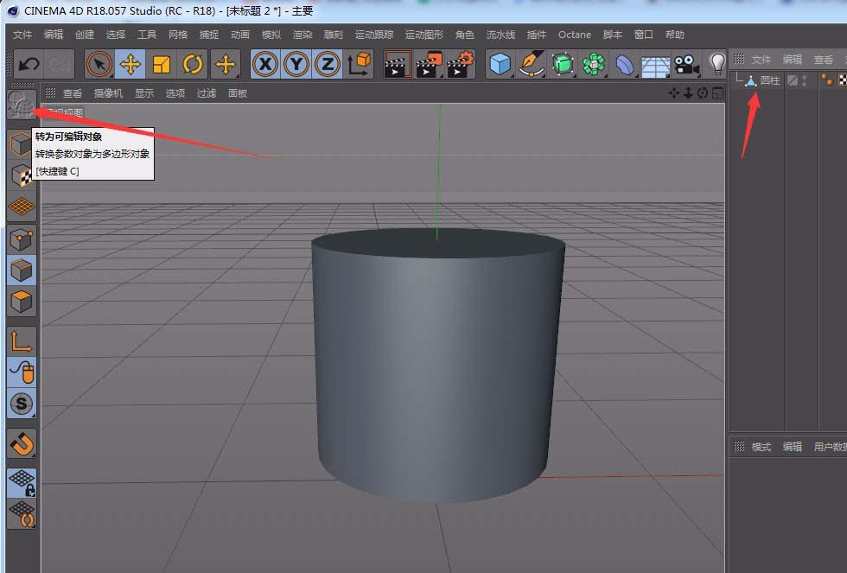Image resolution: width=847 pixels, height=573 pixels.
Task: Click the Planar Workplane icon
Action: pyautogui.click(x=21, y=513)
